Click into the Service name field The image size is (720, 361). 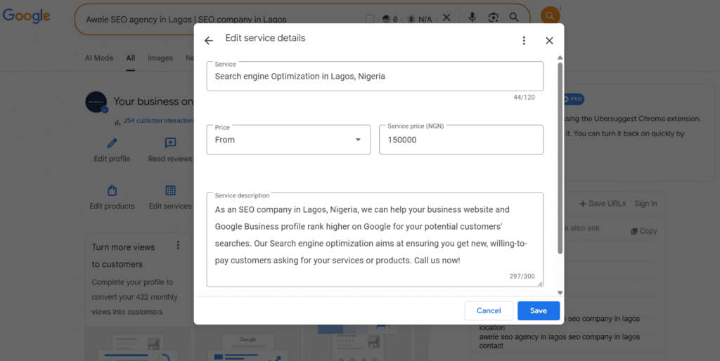pyautogui.click(x=374, y=77)
